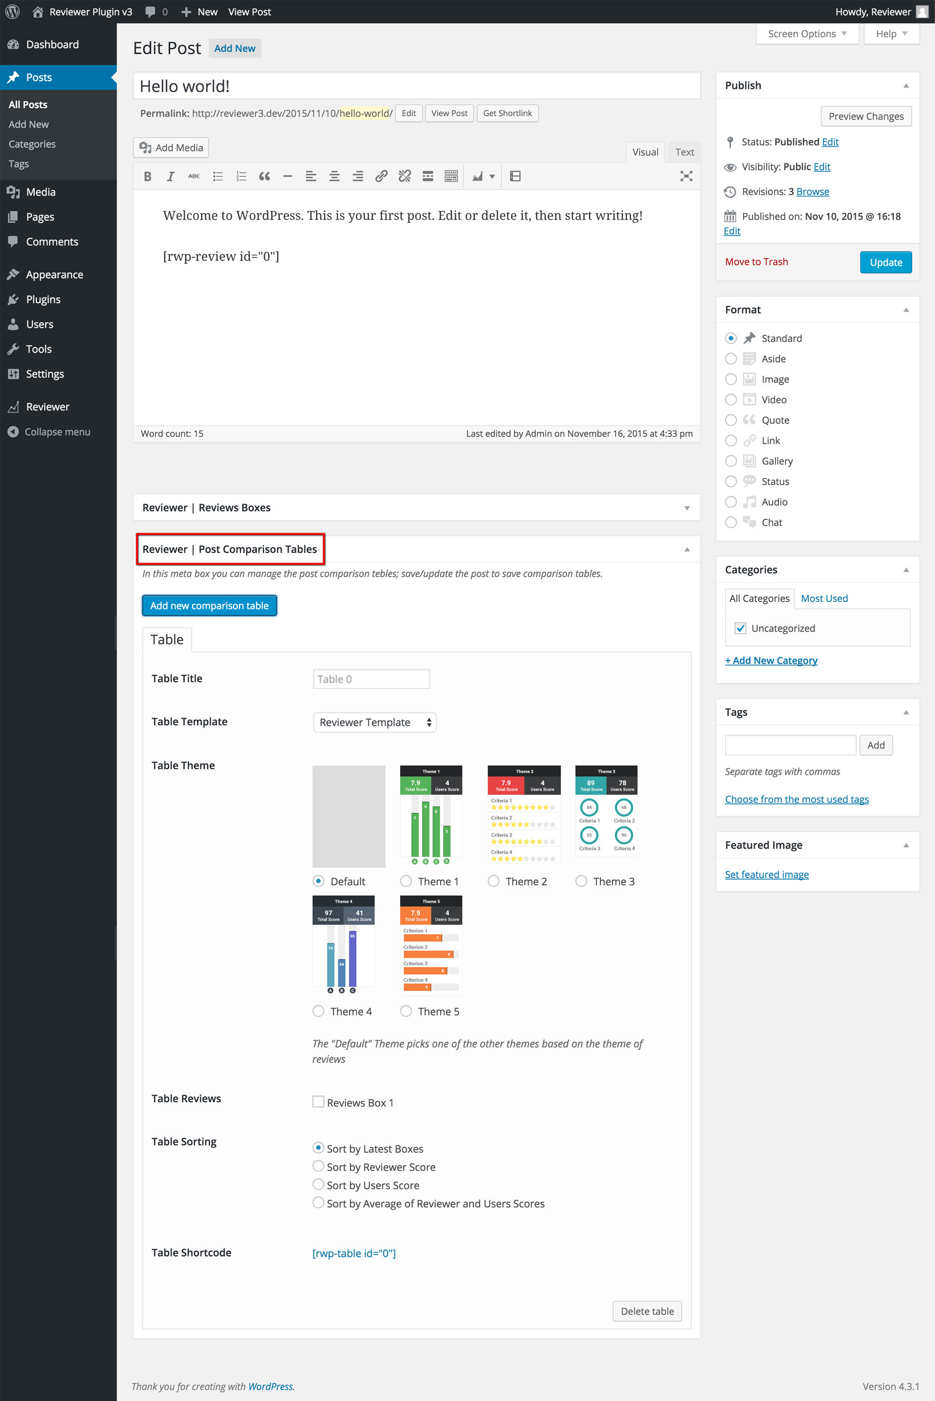
Task: Uncheck the Uncategorized category
Action: tap(740, 628)
